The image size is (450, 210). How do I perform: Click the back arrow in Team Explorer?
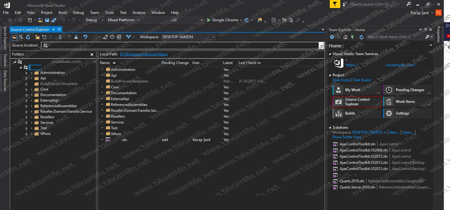tap(332, 37)
